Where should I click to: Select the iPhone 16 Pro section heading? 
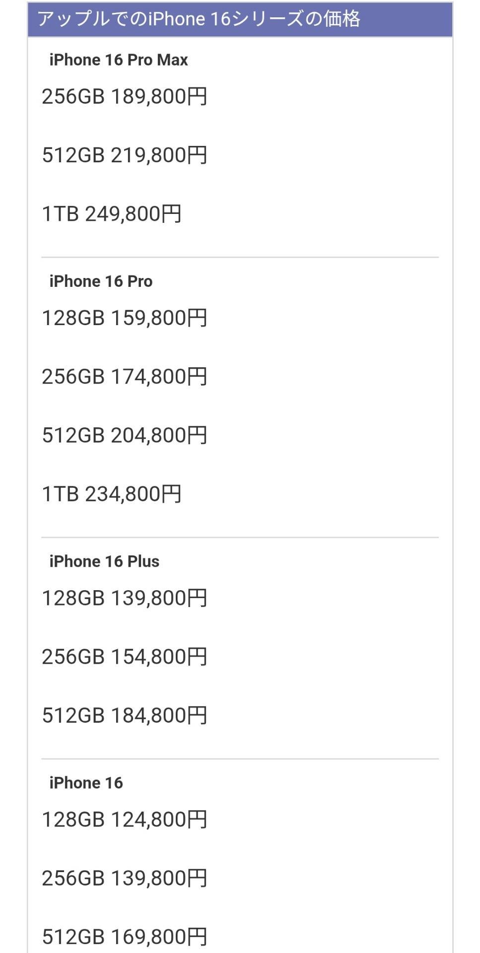tap(101, 281)
